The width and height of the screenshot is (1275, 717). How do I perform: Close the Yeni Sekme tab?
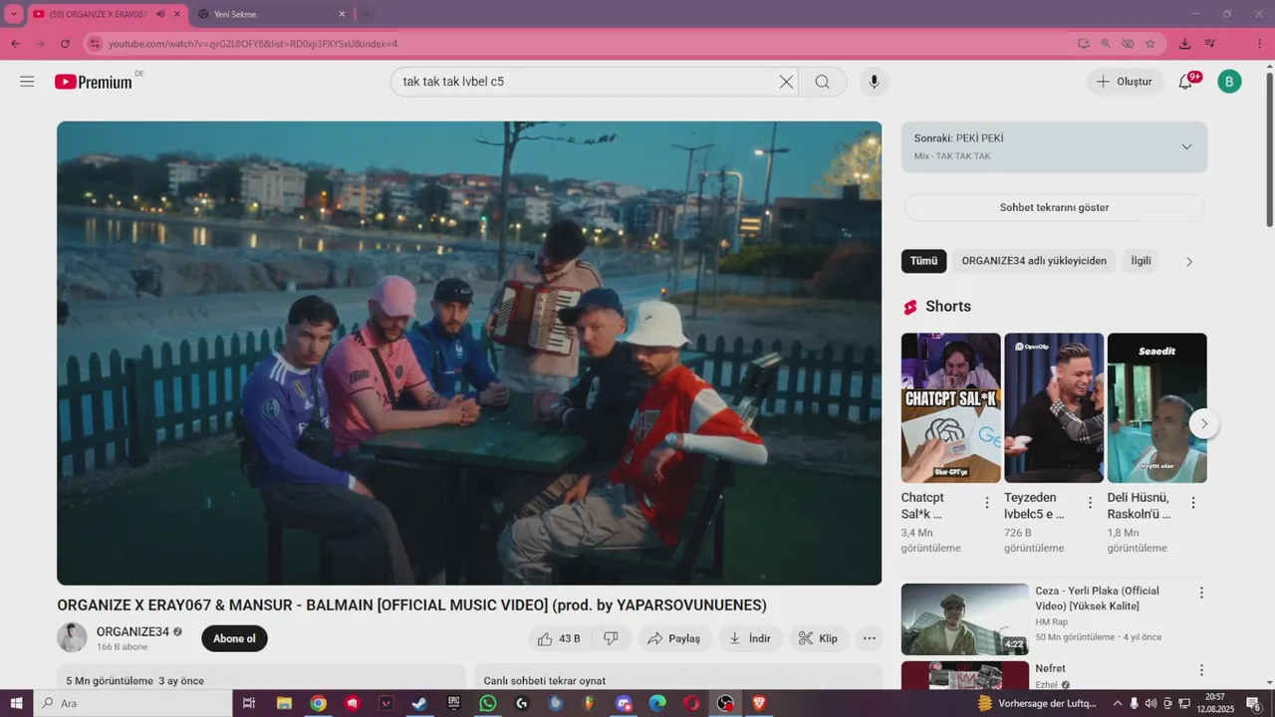click(342, 14)
